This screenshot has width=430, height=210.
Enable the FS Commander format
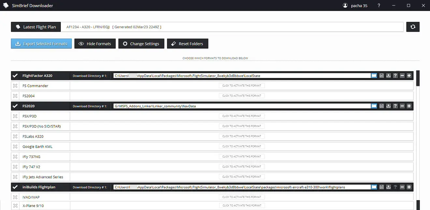click(15, 86)
